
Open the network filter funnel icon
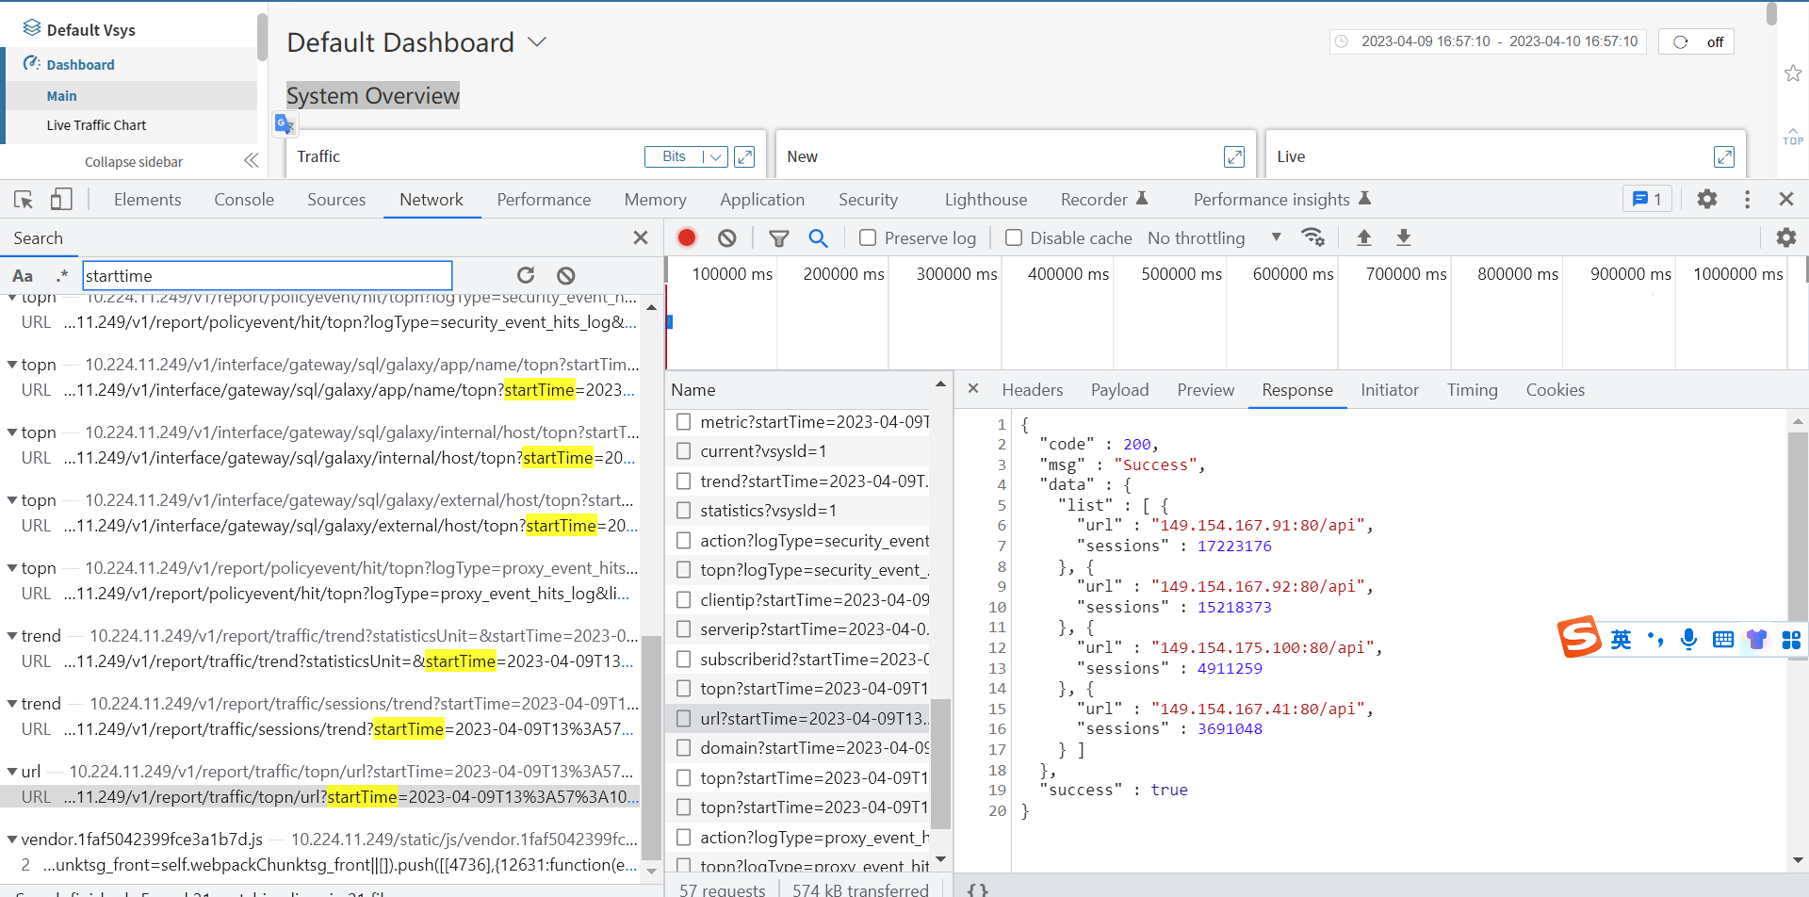(778, 238)
